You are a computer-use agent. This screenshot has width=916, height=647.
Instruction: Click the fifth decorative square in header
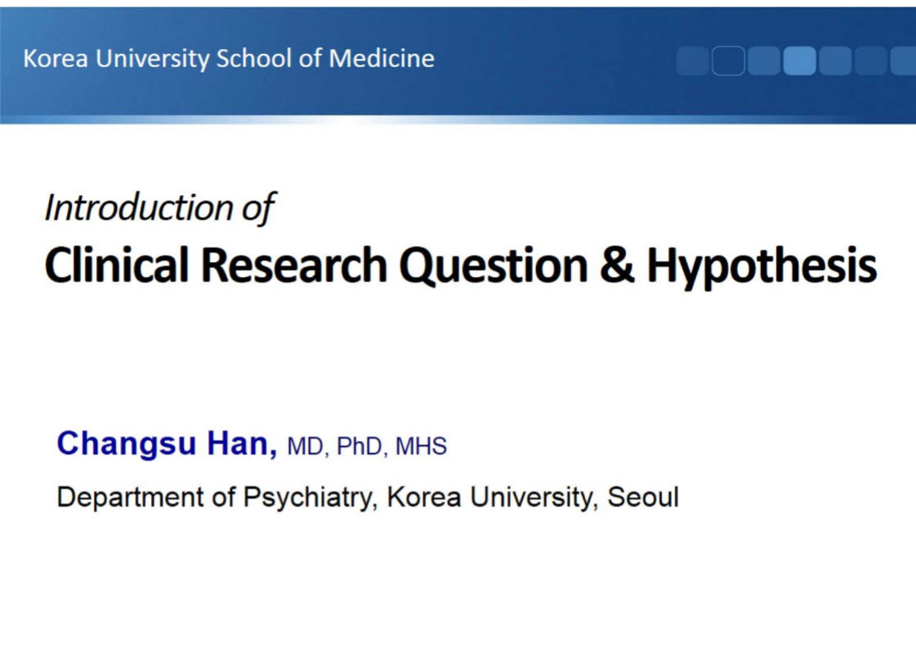pos(834,60)
